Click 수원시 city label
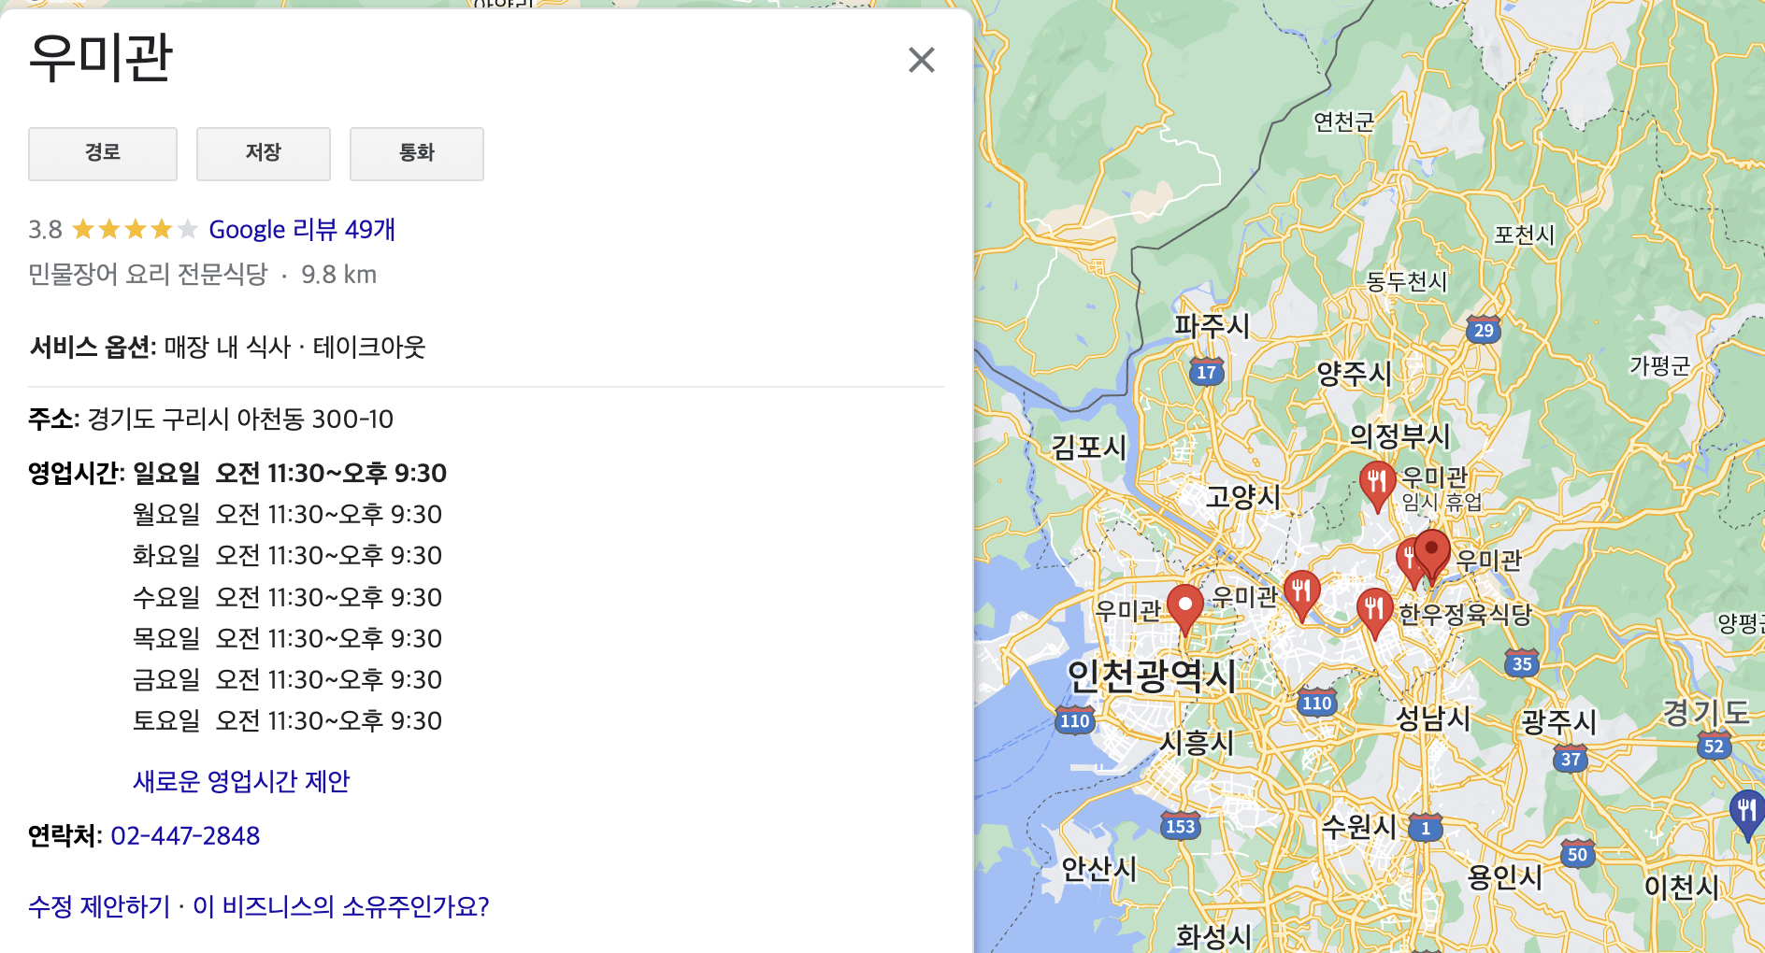This screenshot has width=1765, height=953. (x=1359, y=826)
